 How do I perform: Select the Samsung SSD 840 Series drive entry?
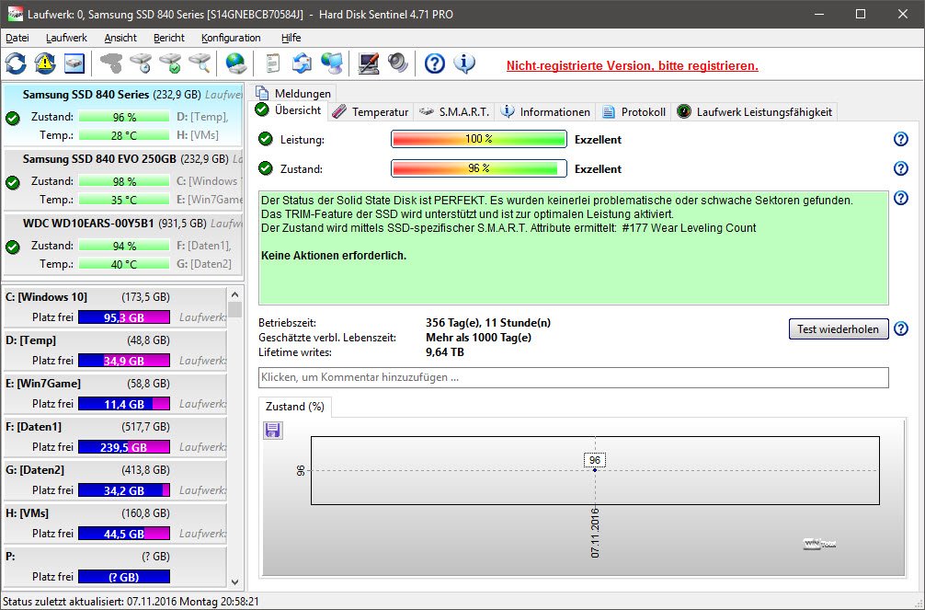click(122, 115)
